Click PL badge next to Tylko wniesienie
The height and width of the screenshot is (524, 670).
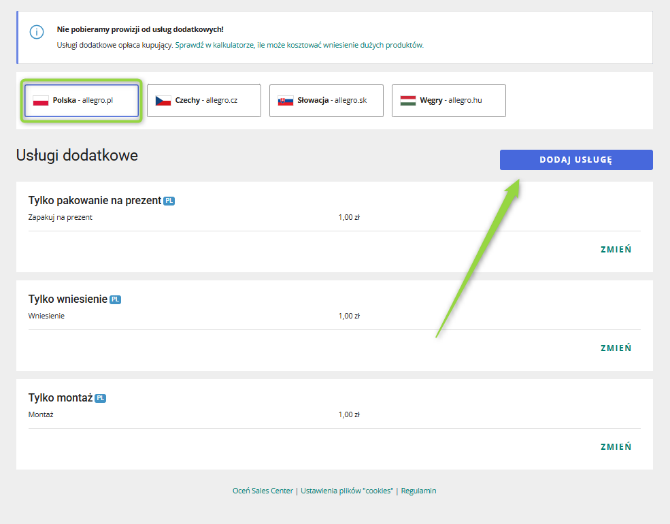116,299
